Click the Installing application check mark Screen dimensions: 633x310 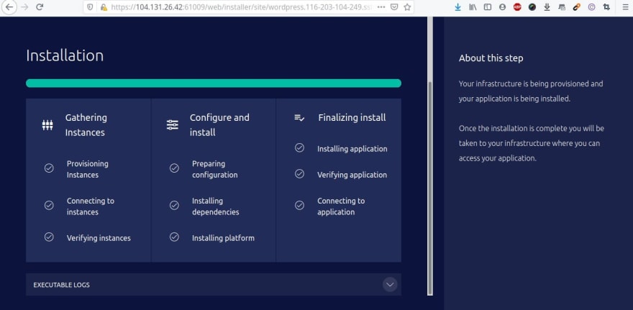tap(299, 147)
